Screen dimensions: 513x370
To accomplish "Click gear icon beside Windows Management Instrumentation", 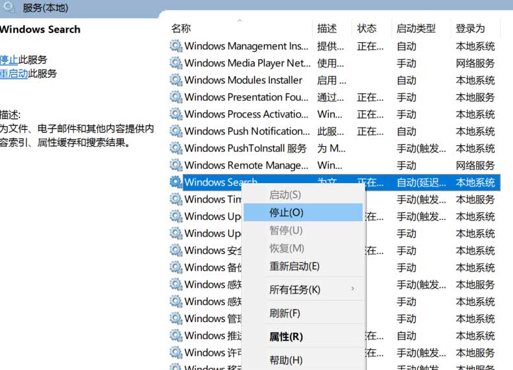I will pyautogui.click(x=176, y=46).
